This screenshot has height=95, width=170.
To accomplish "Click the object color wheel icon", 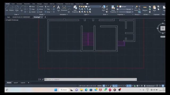I will click(x=118, y=7).
